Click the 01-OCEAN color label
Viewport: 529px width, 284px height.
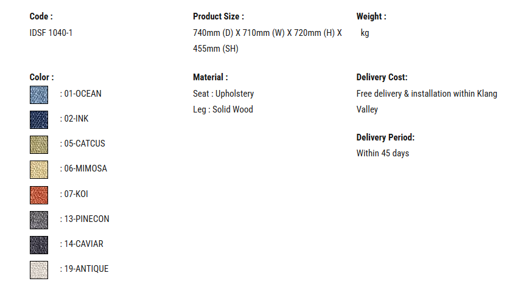83,94
